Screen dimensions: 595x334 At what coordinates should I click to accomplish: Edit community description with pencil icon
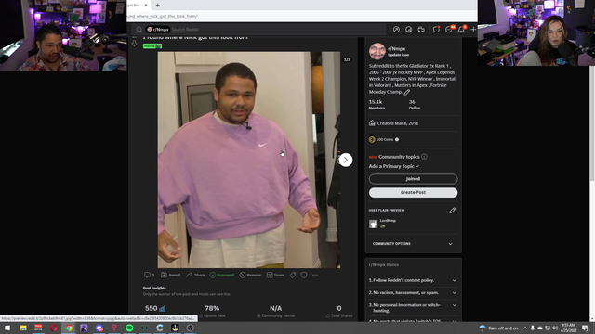[407, 92]
